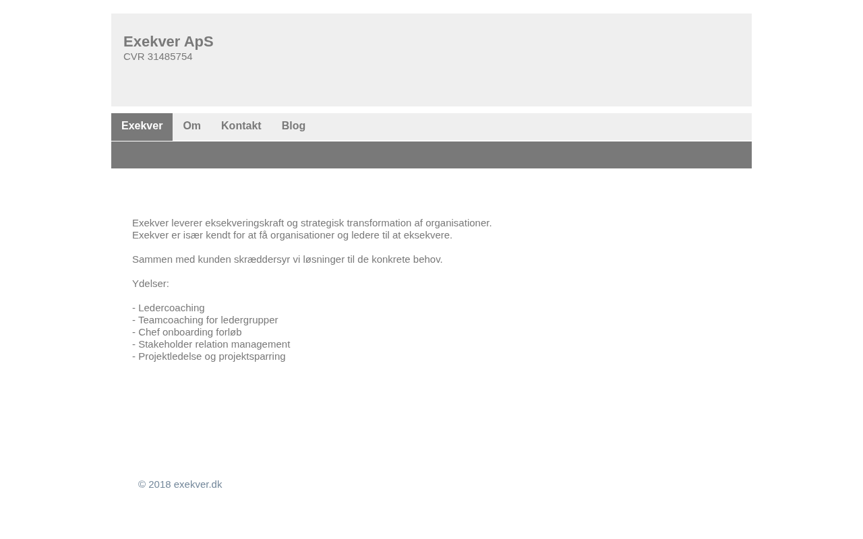Click the exekver.dk text in the footer

coord(198,484)
